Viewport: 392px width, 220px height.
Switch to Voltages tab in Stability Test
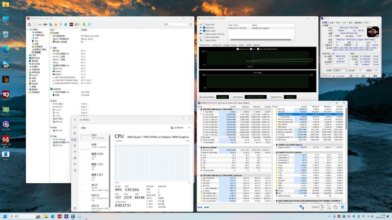[x=226, y=45]
